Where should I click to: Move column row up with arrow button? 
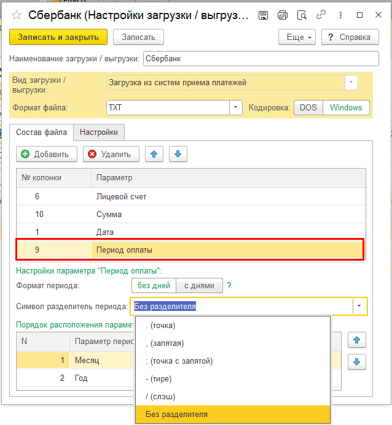coord(154,154)
